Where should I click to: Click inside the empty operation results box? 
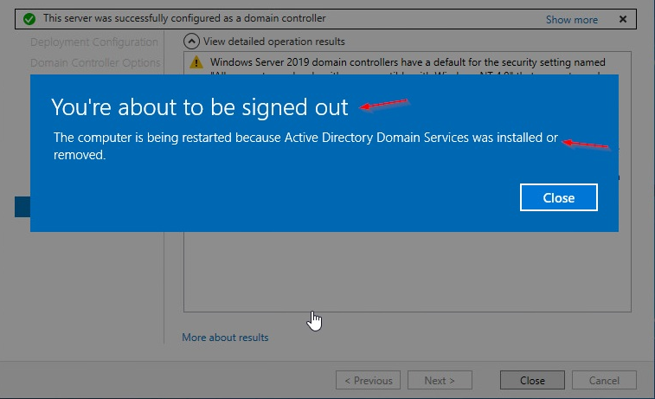[x=408, y=272]
